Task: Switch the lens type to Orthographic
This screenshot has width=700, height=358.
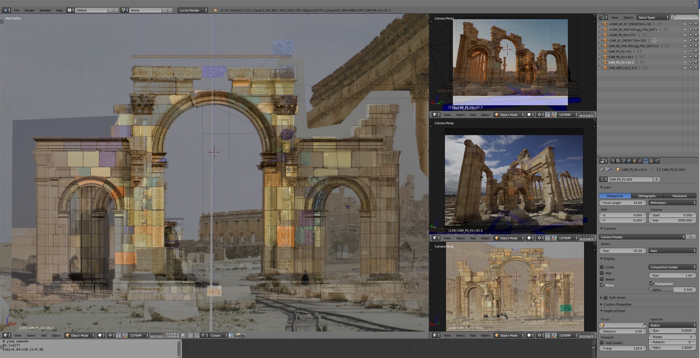Action: 647,196
